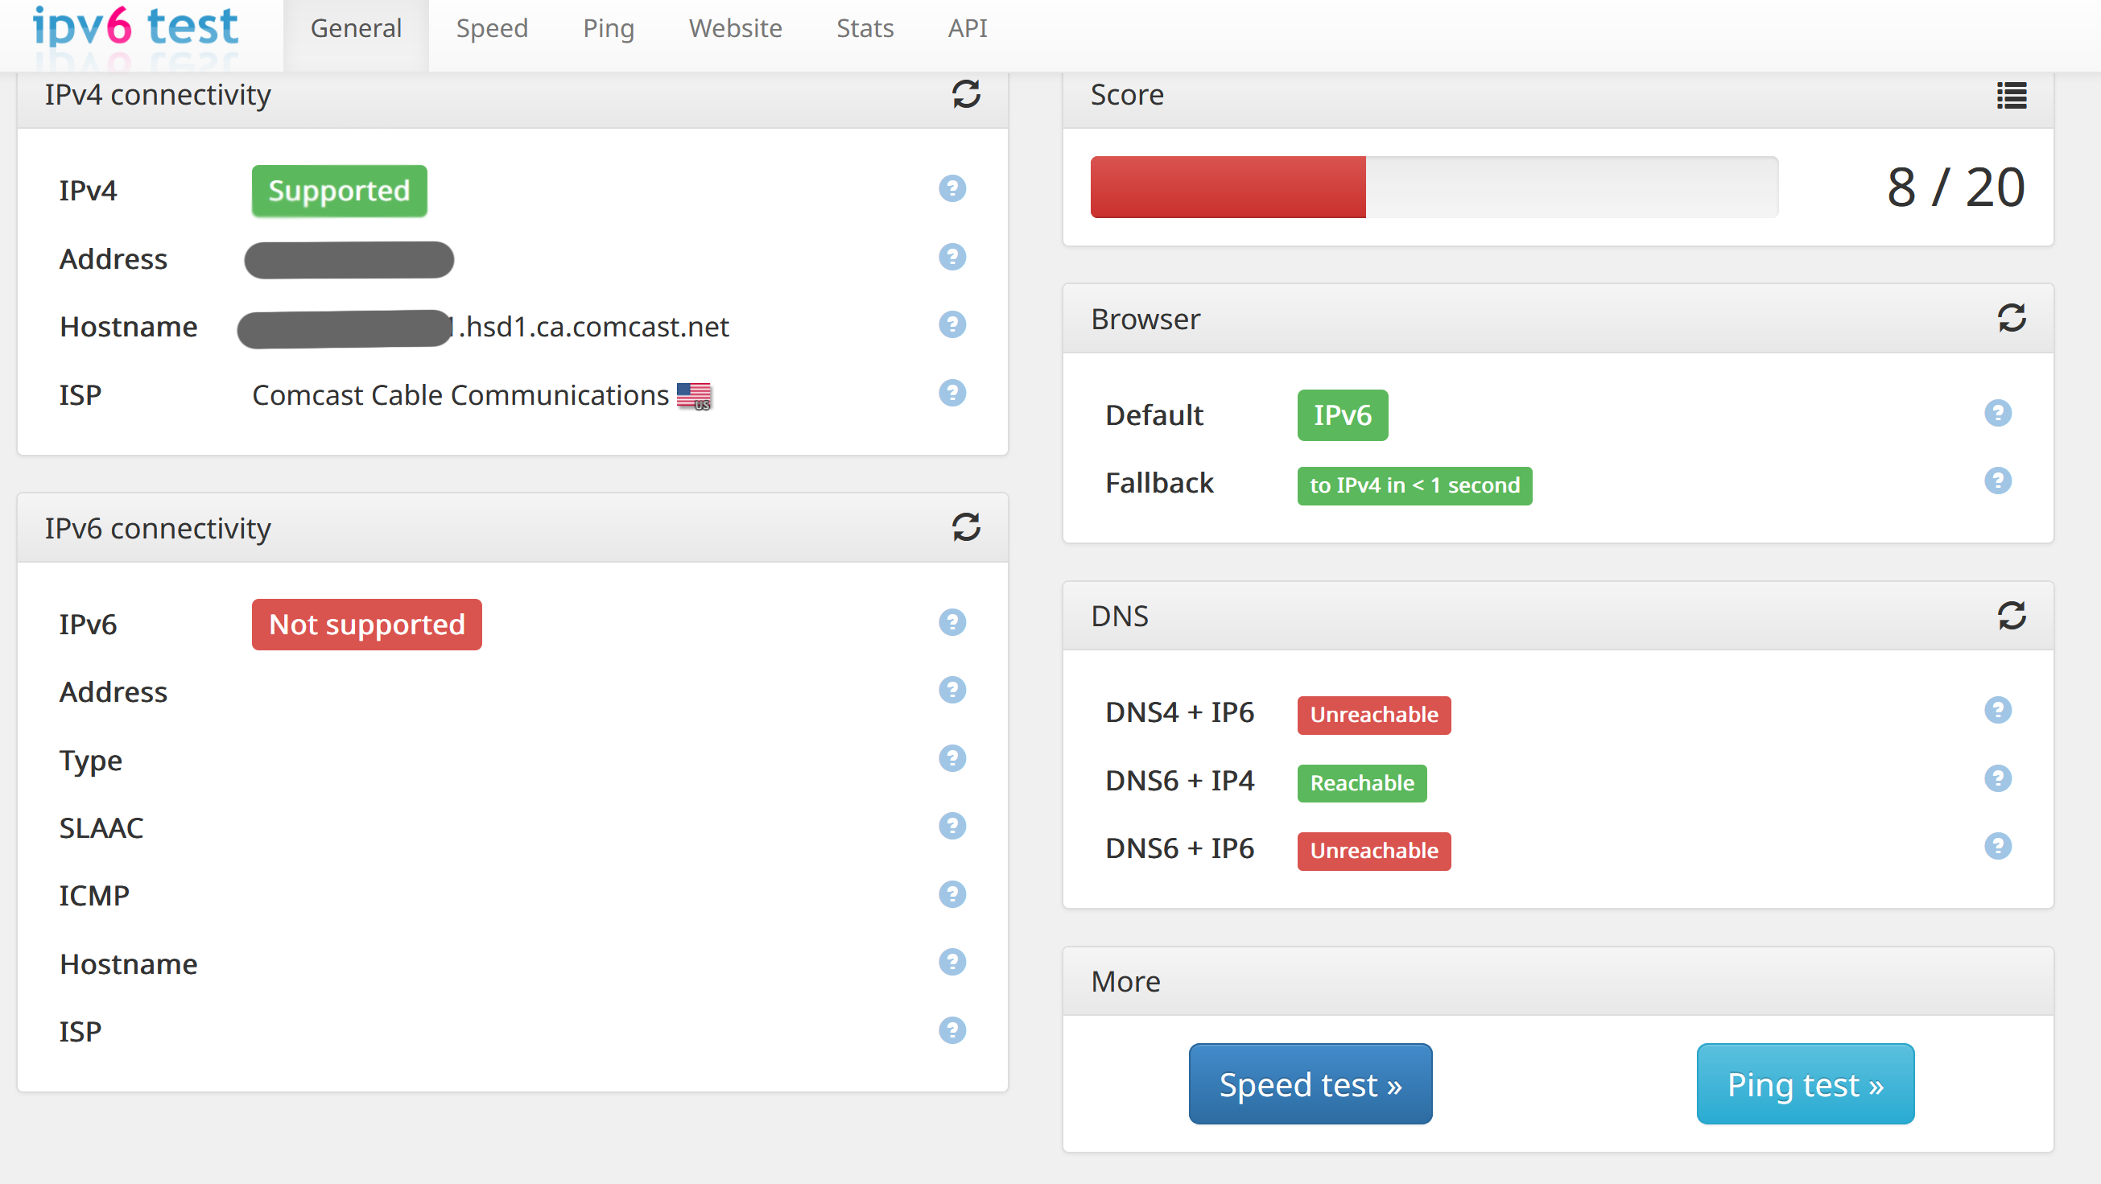Refresh the DNS panel
Image resolution: width=2101 pixels, height=1184 pixels.
point(2012,616)
